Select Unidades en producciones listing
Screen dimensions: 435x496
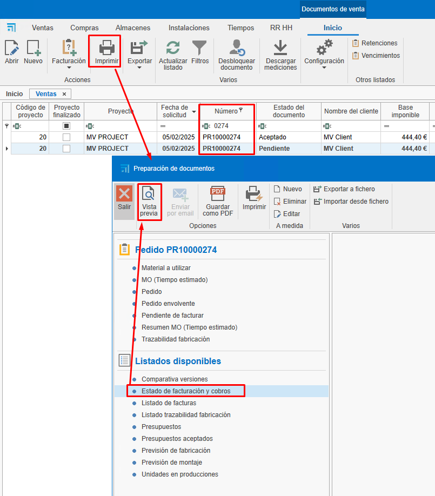pyautogui.click(x=180, y=474)
